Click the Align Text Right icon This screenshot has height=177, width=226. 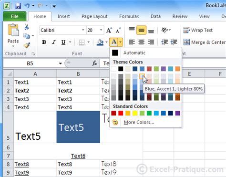[x=151, y=42]
